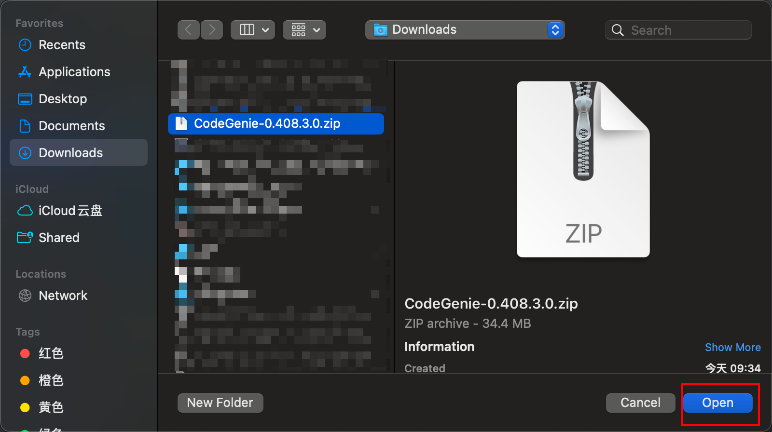Click the orange tag dot 橙色
Image resolution: width=772 pixels, height=432 pixels.
25,380
